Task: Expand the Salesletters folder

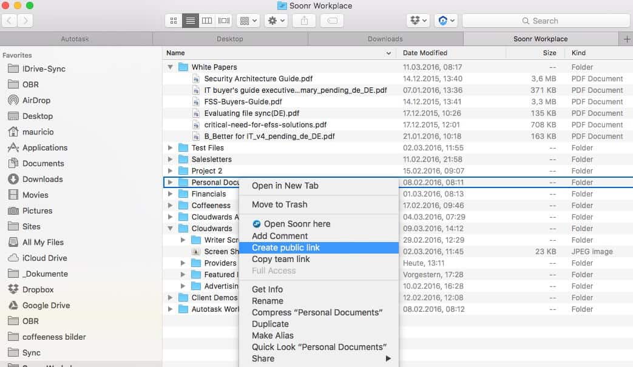Action: pyautogui.click(x=171, y=160)
